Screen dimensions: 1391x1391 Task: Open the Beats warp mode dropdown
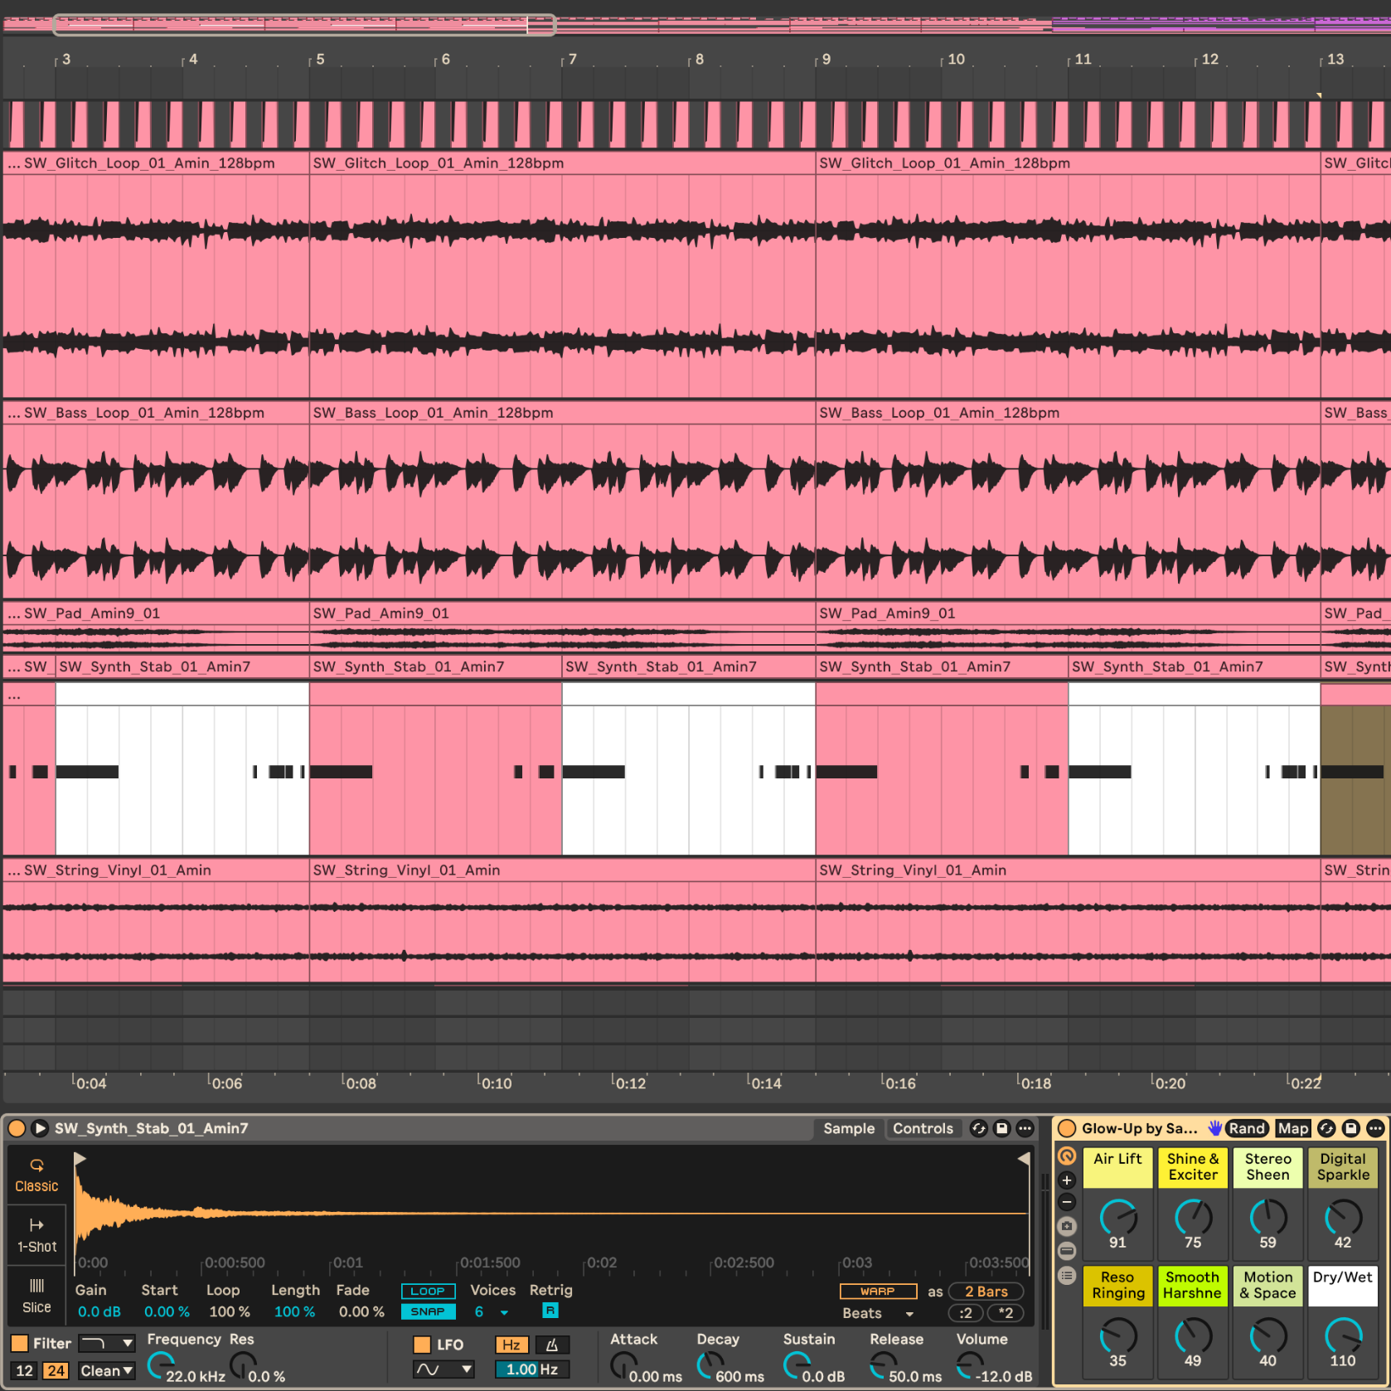(x=879, y=1313)
